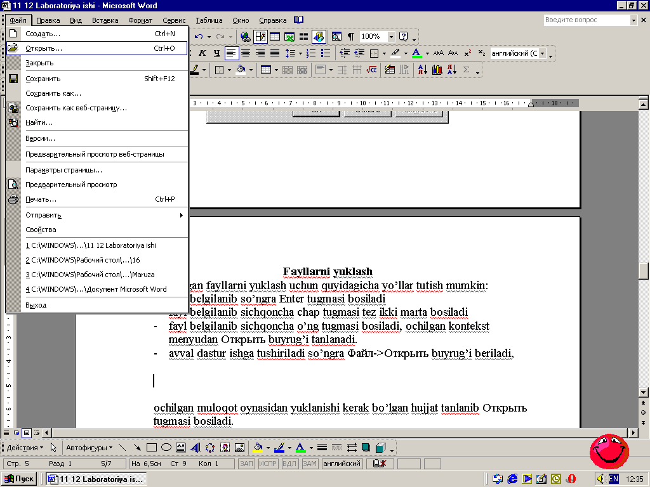
Task: Toggle underline formatting (Ч)
Action: point(216,53)
